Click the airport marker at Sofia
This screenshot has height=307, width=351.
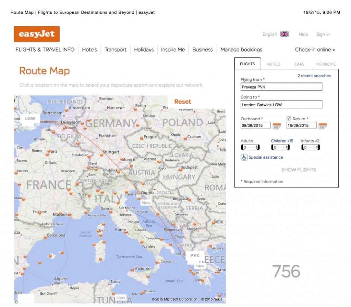(214, 223)
